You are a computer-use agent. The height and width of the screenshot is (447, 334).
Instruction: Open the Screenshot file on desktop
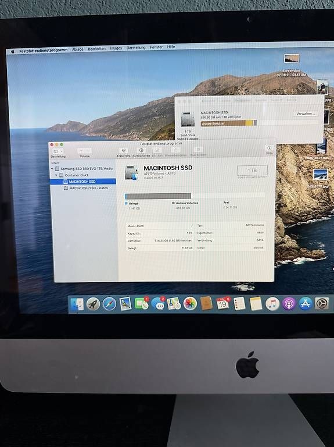(292, 58)
